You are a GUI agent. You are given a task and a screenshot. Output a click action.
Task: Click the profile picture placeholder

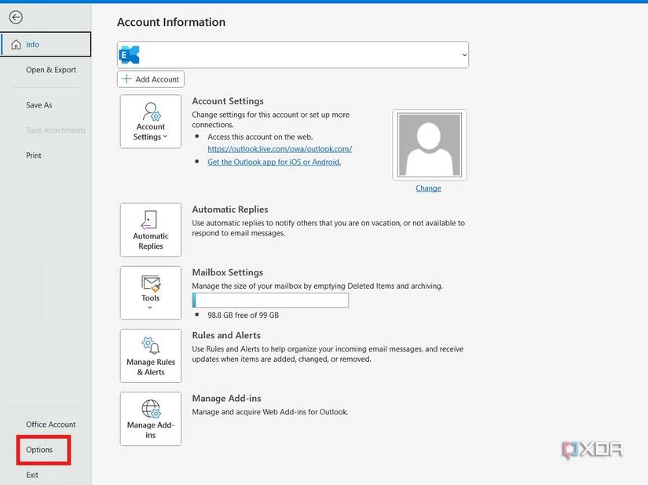point(428,144)
